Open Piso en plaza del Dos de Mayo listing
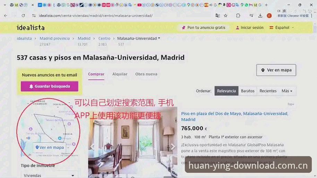 point(235,117)
